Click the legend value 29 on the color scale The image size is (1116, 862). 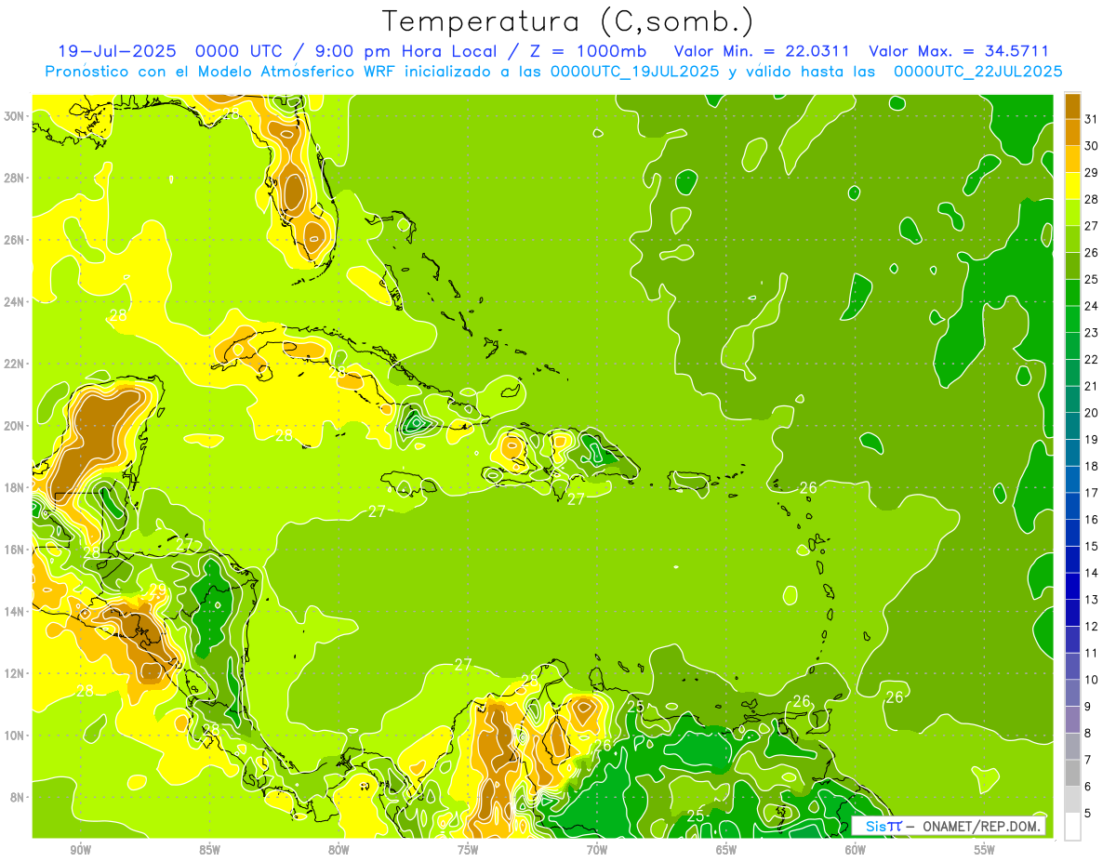1092,173
